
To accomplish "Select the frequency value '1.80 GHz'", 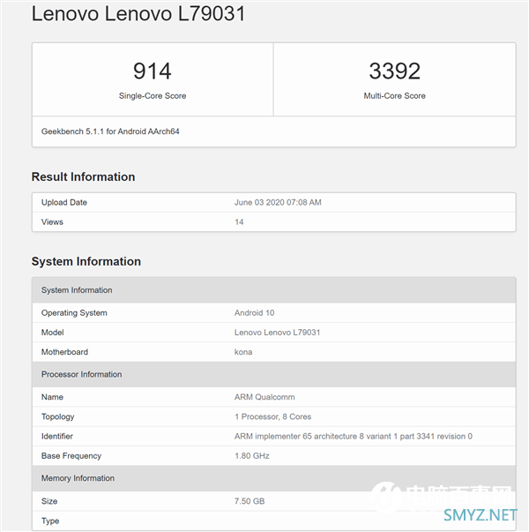I will point(252,456).
